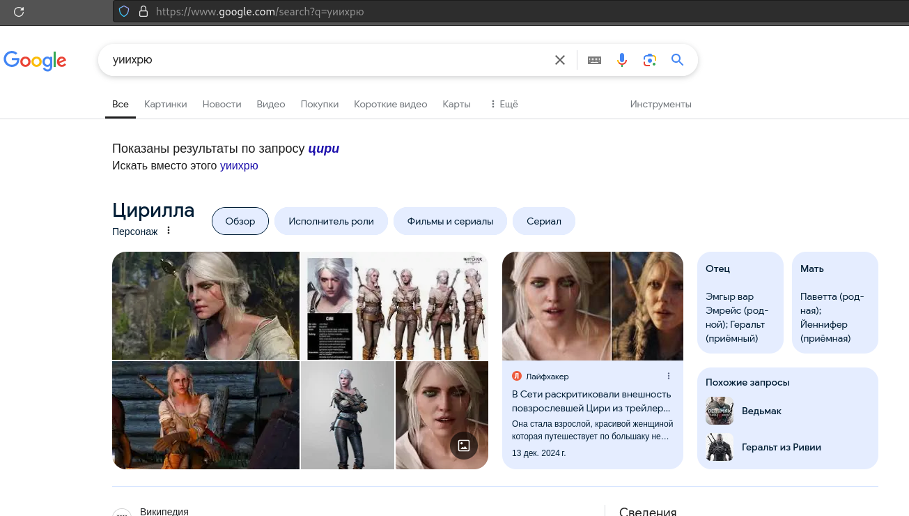Open the Геральт из Ривии portrait icon

click(720, 447)
